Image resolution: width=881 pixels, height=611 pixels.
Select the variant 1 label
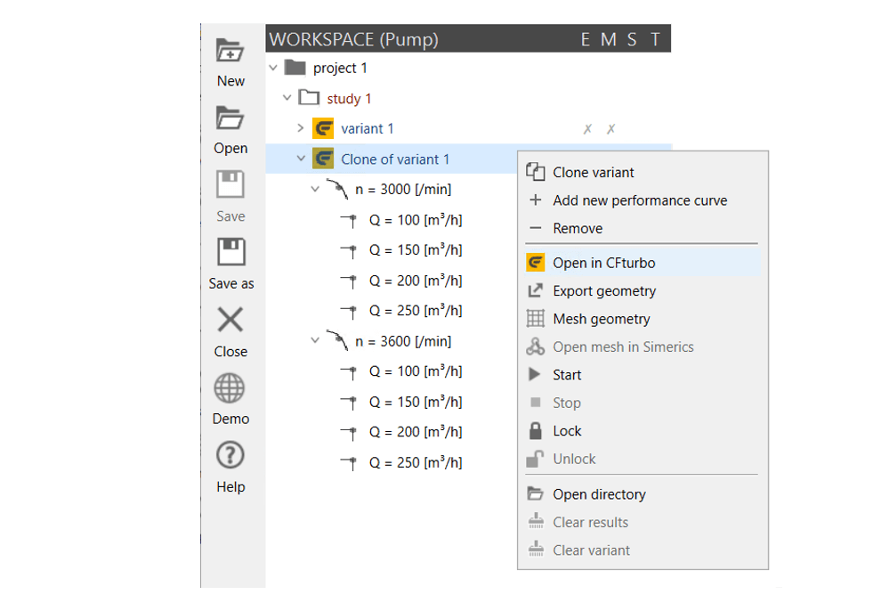point(367,129)
